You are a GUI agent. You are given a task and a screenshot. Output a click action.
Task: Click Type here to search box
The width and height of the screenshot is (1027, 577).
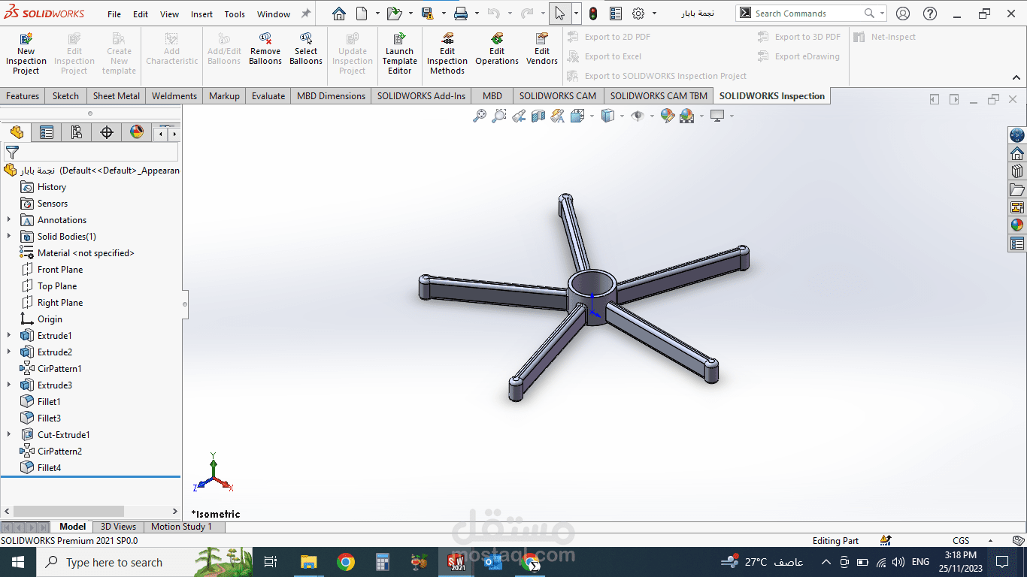point(114,562)
